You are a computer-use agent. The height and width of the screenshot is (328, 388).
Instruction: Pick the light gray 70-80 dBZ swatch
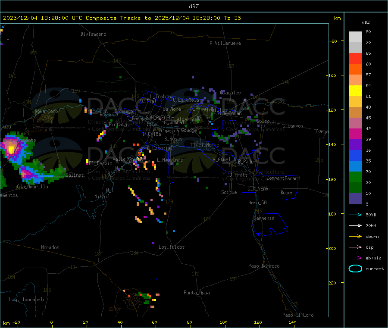click(x=355, y=37)
